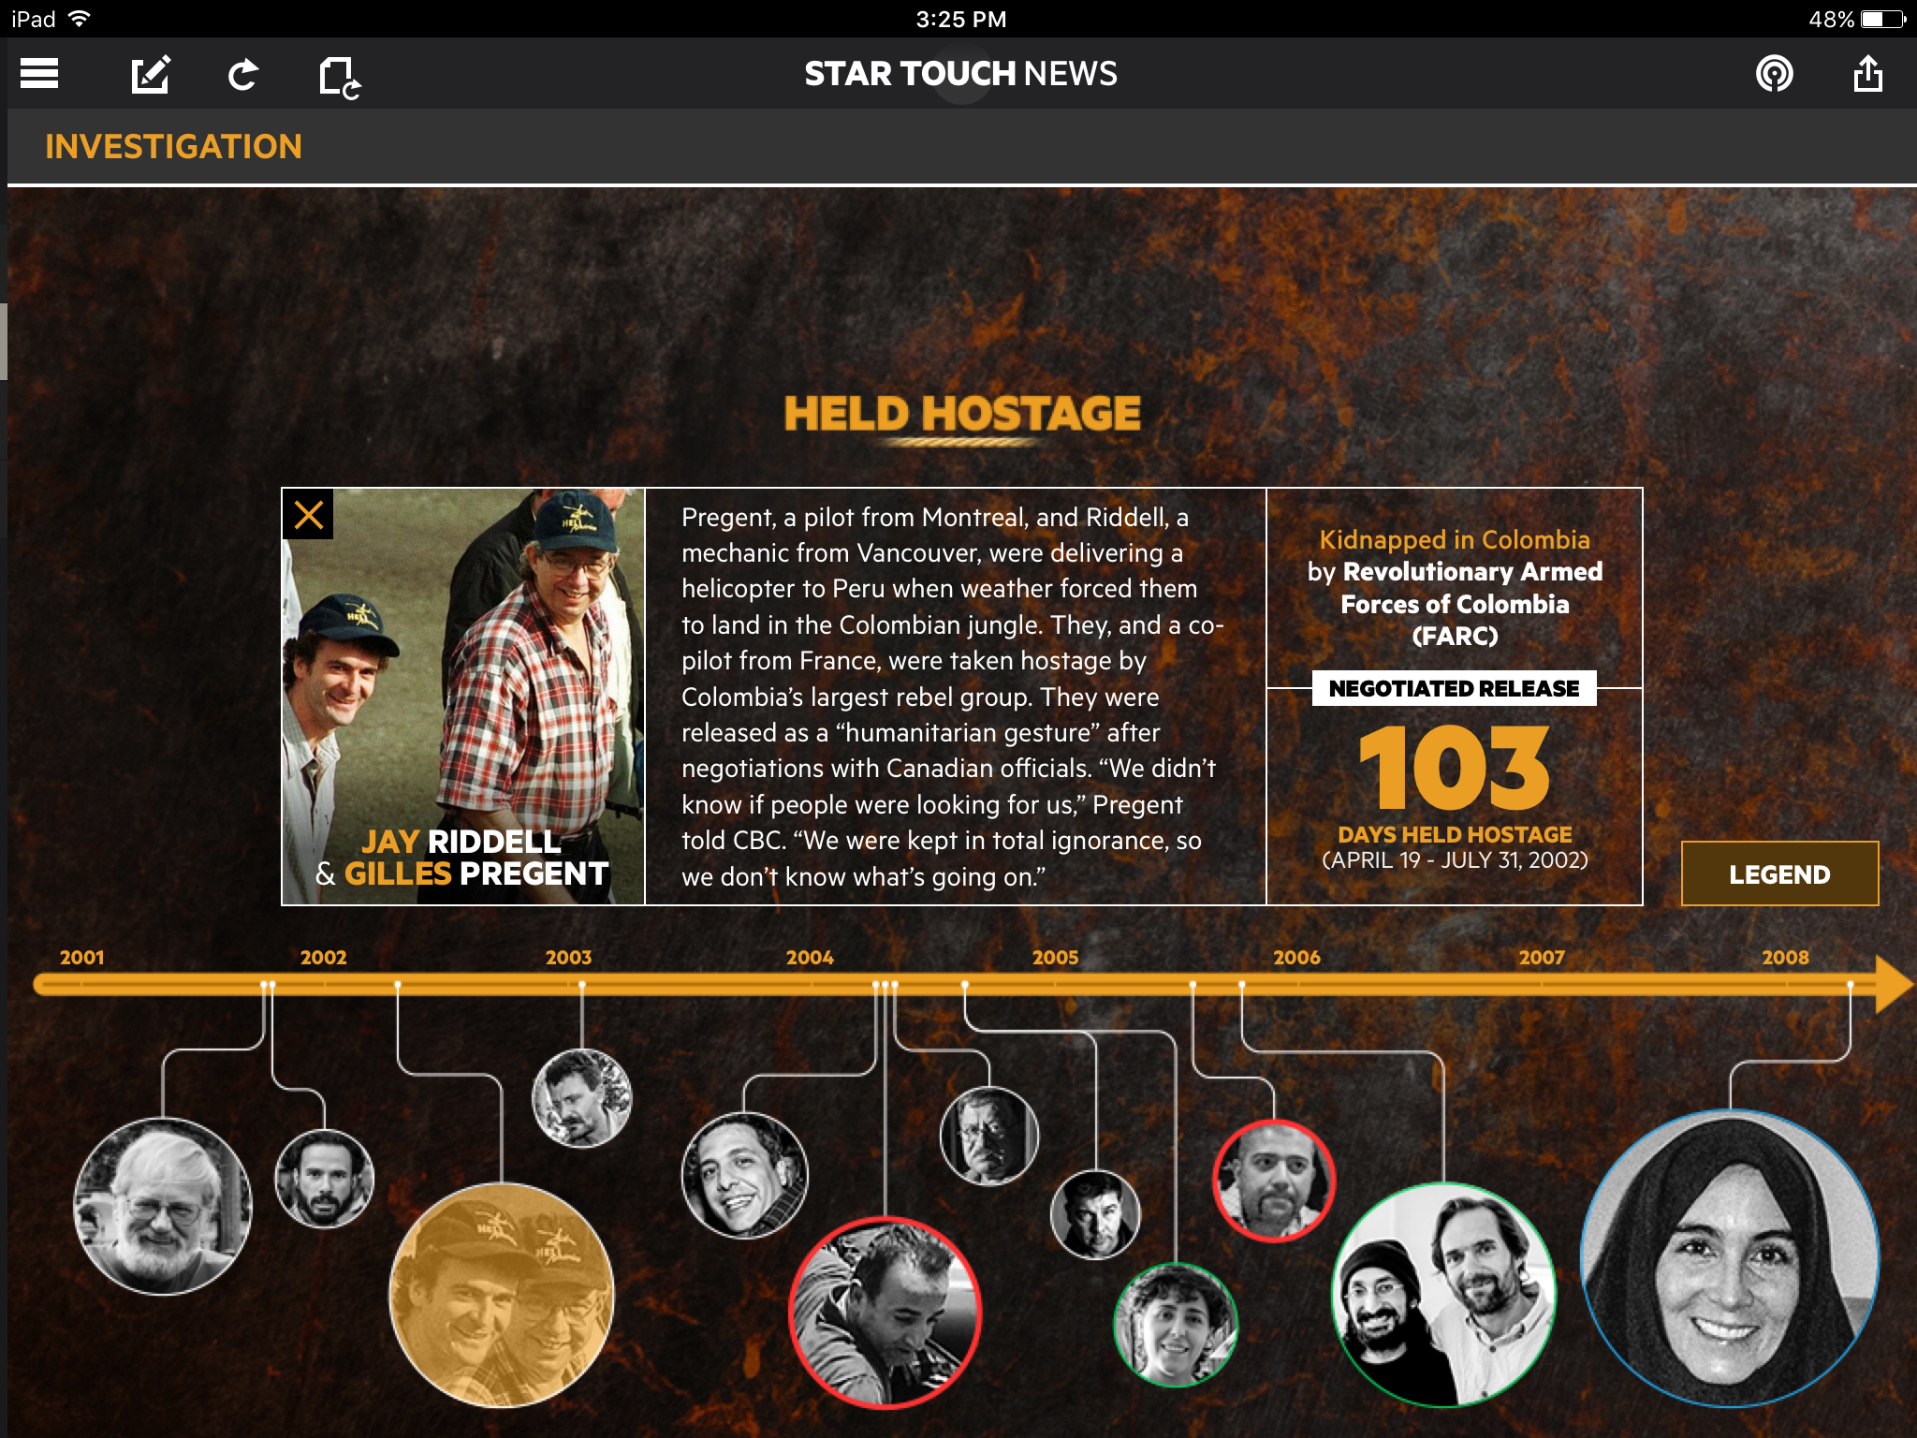Tap the Jay Riddell & Gilles Pregent photo
This screenshot has height=1438, width=1917.
(463, 696)
